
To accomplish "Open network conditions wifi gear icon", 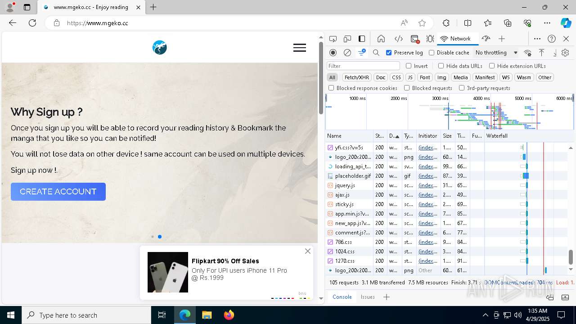I will point(528,53).
